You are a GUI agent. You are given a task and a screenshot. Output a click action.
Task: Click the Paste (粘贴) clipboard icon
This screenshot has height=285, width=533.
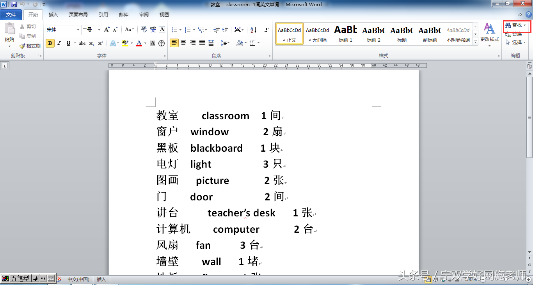(9, 29)
